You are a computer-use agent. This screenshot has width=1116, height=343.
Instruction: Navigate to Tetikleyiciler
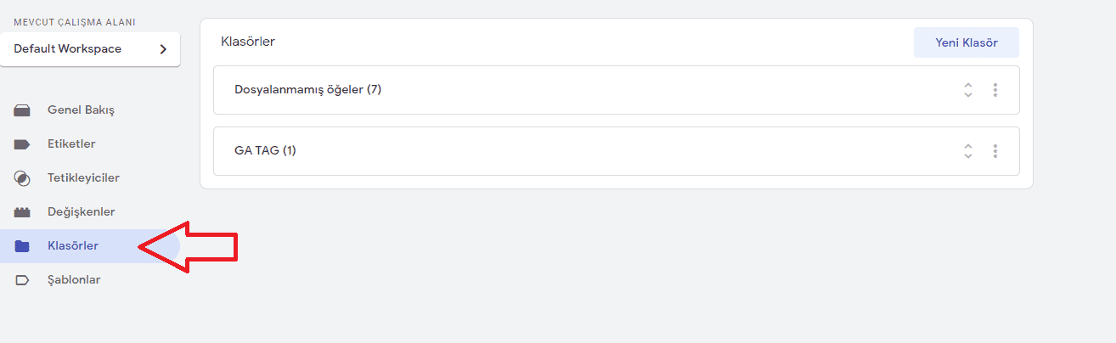pos(83,178)
